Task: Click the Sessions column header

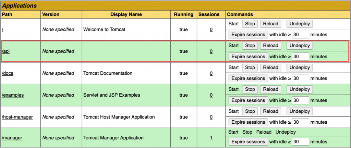Action: pos(209,14)
